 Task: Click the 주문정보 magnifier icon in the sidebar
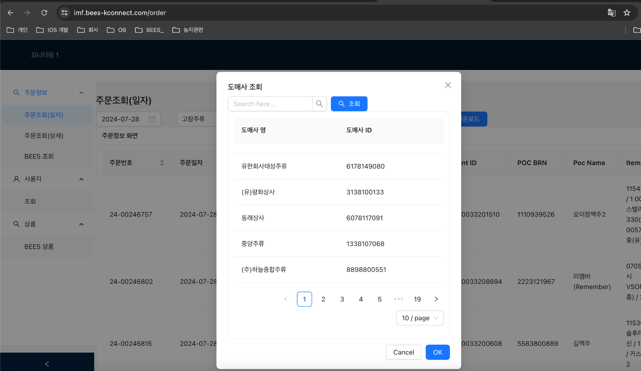point(16,92)
